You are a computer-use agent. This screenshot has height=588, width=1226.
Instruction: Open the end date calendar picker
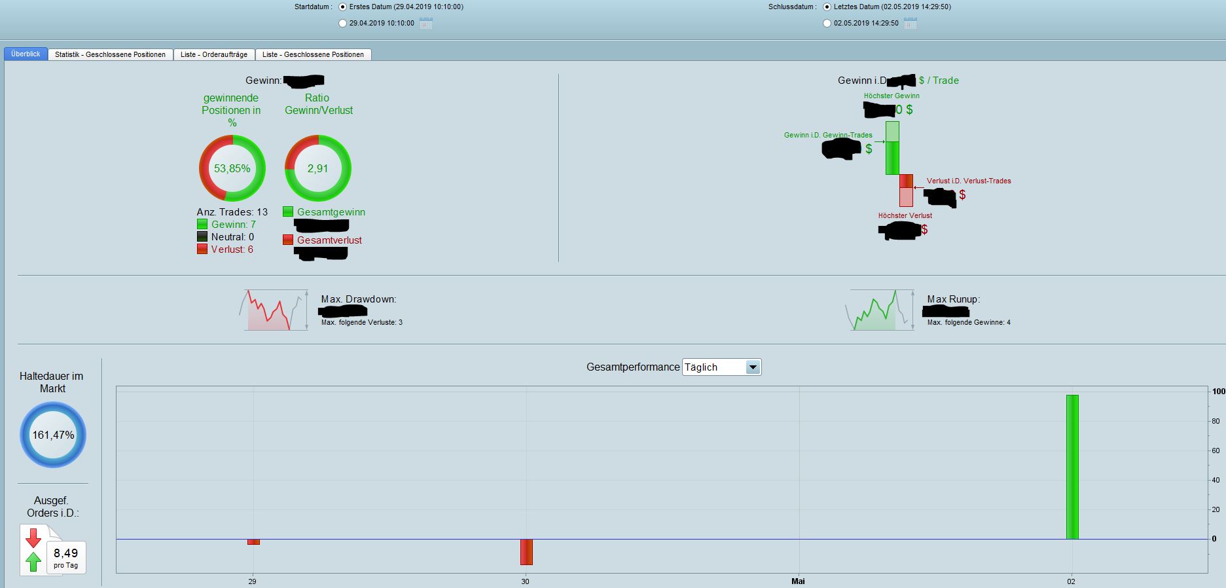pos(910,24)
